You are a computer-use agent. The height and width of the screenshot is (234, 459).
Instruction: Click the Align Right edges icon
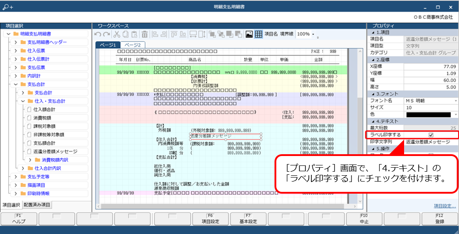tap(164, 34)
